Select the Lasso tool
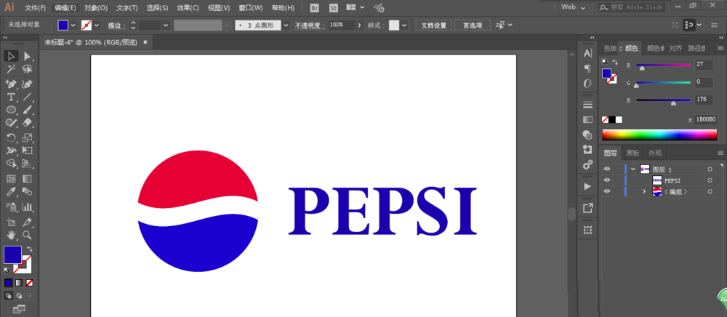 coord(28,70)
